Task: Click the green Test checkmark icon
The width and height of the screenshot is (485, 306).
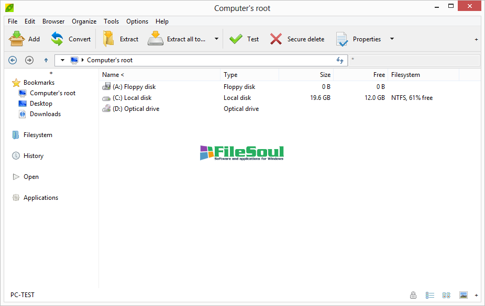Action: 236,39
